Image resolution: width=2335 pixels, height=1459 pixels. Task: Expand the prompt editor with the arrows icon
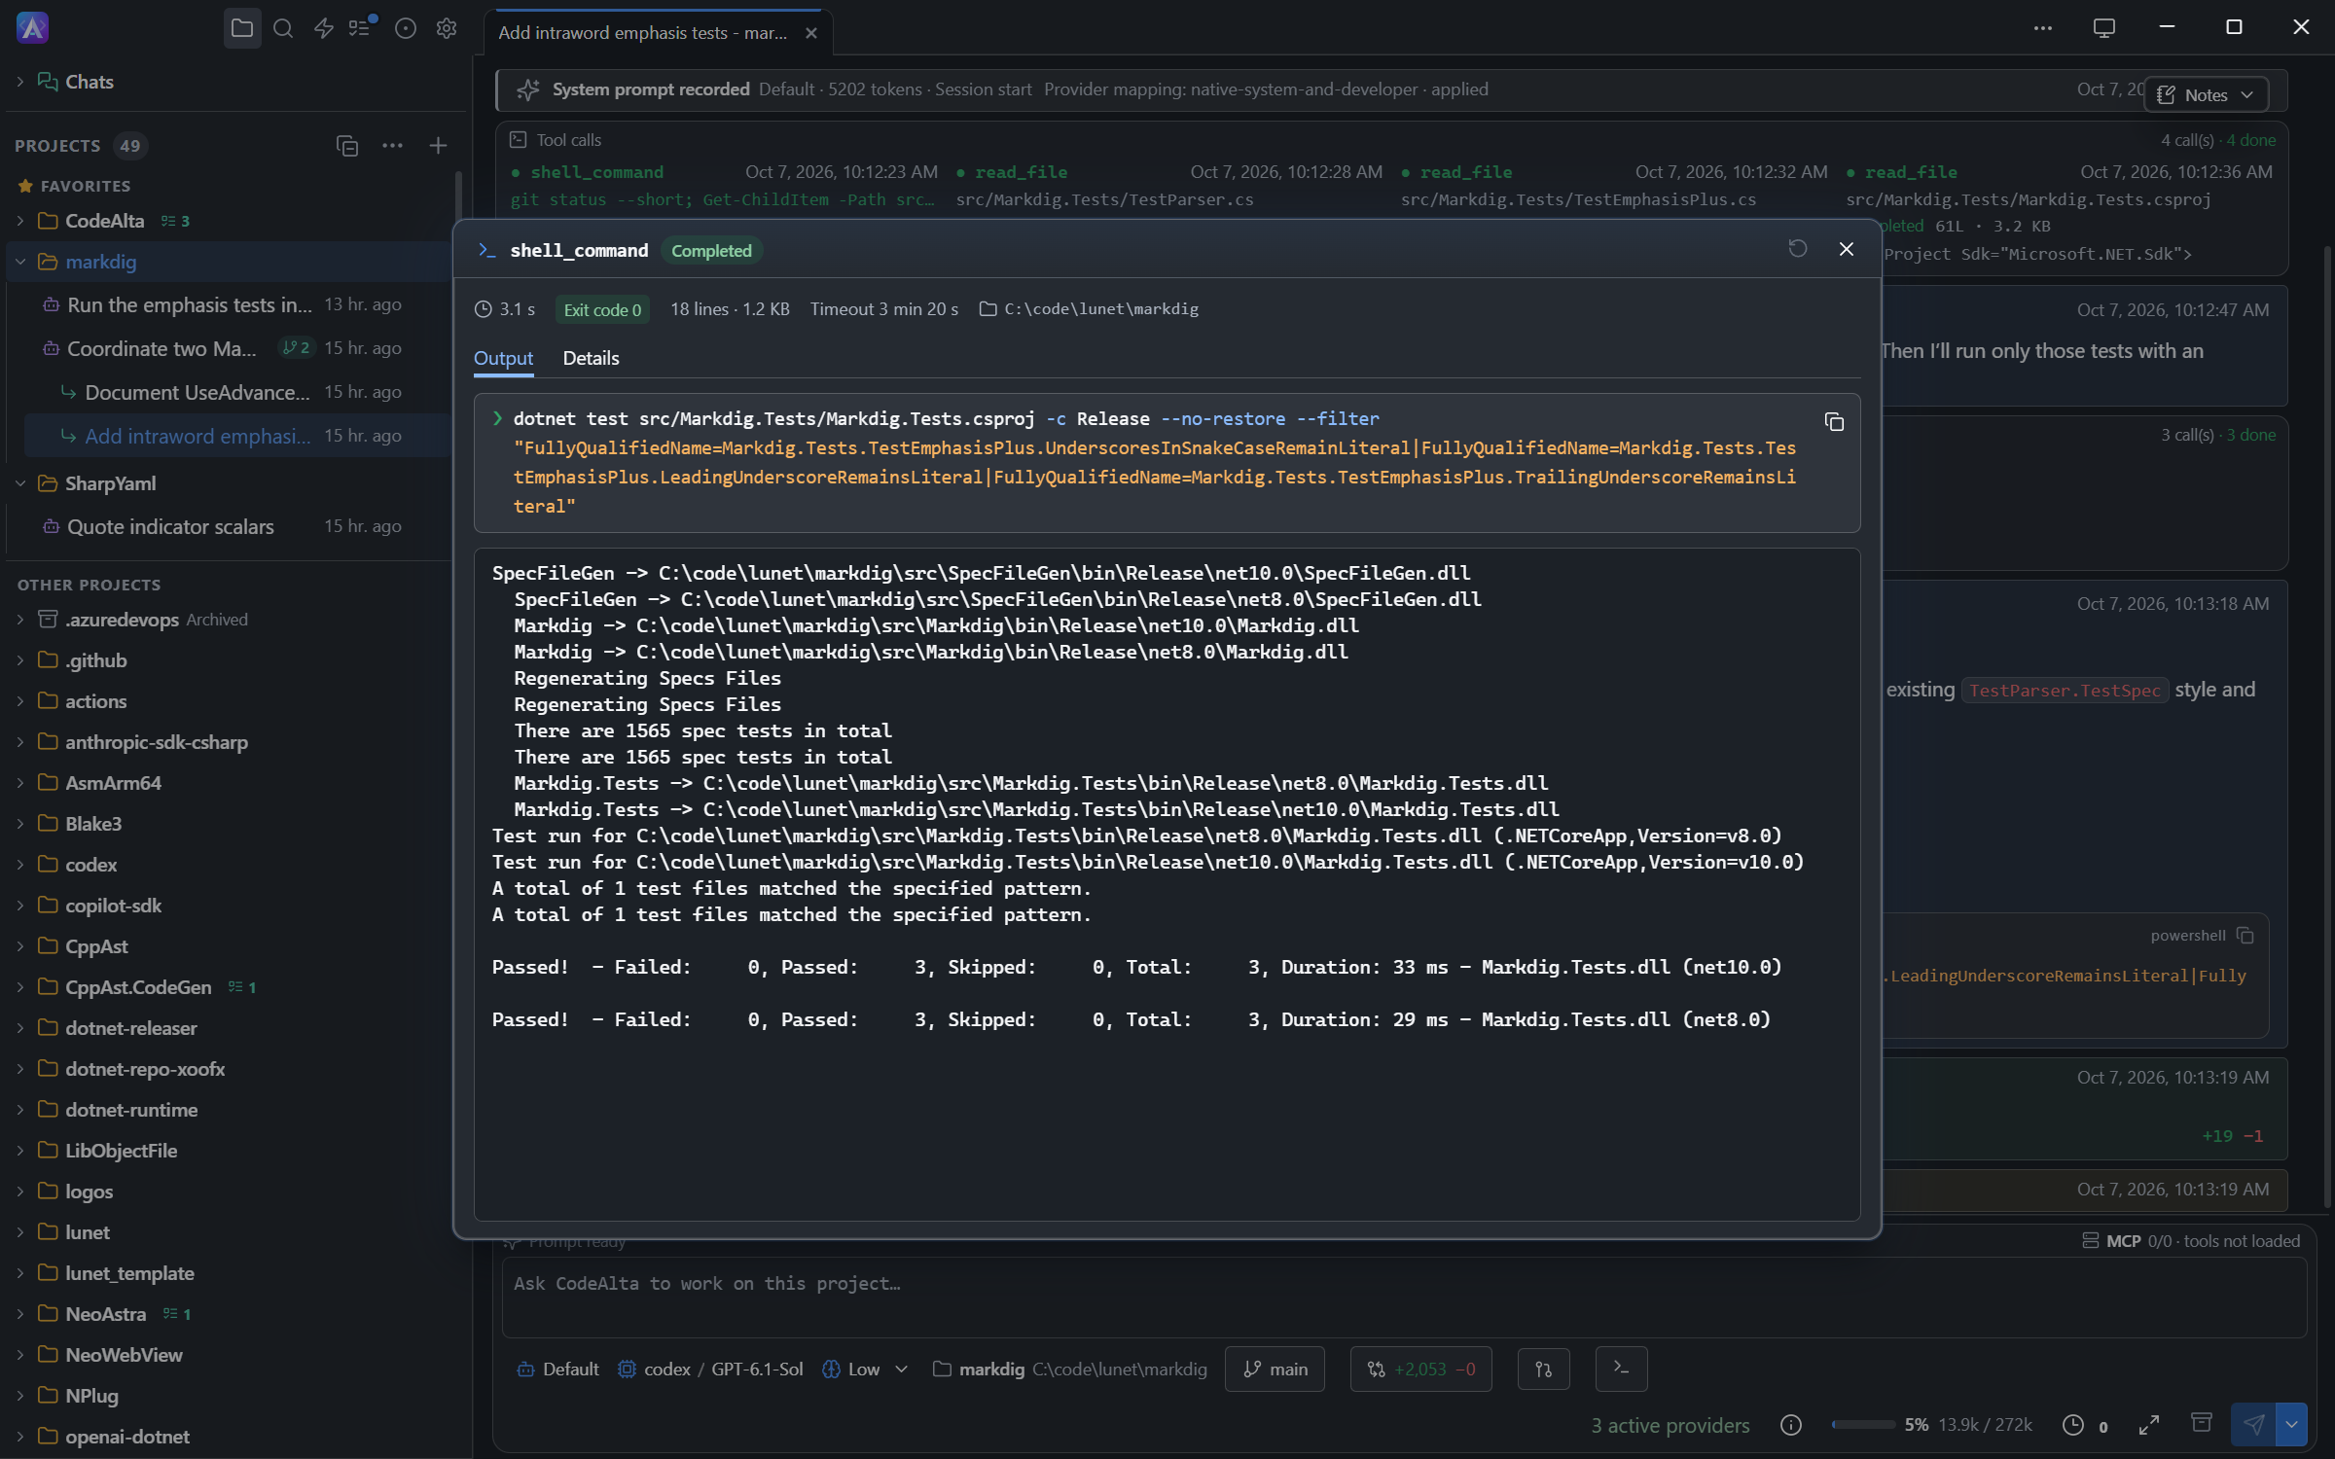tap(2149, 1425)
